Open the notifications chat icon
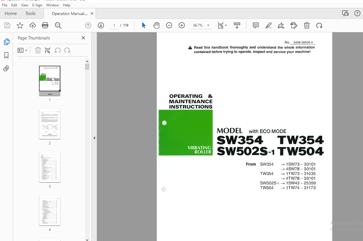 tap(345, 13)
